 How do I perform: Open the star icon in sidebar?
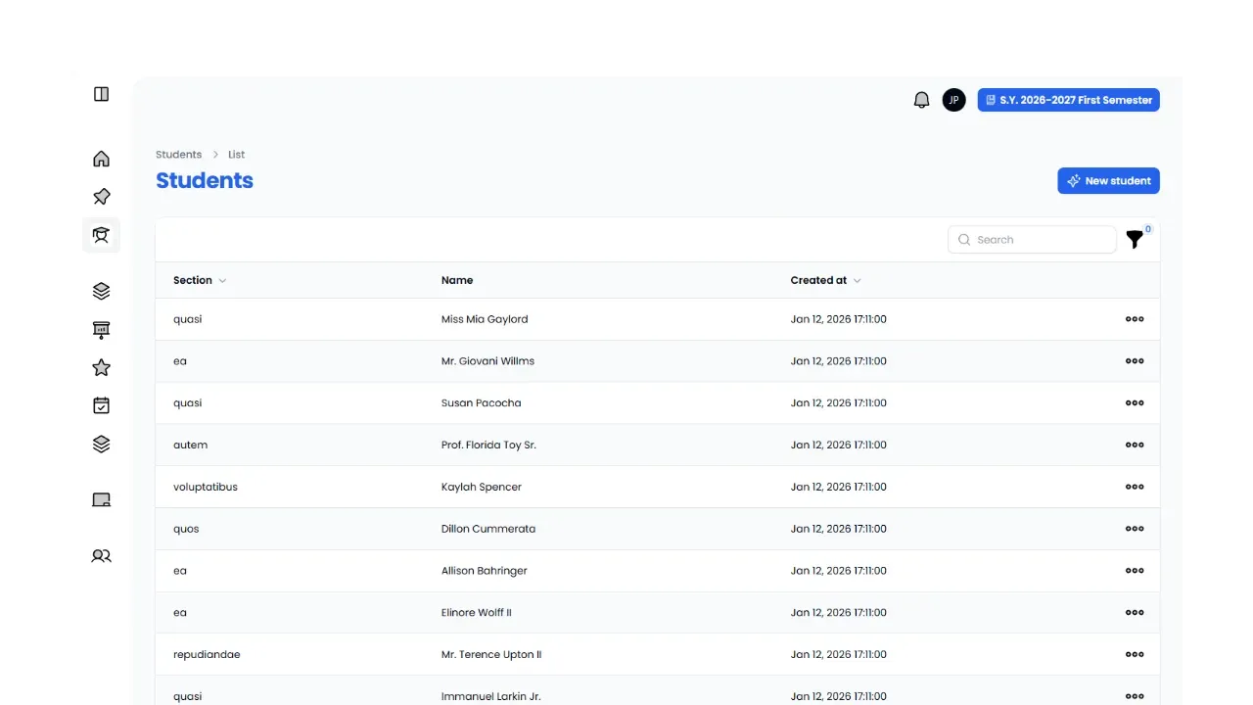[x=101, y=367]
